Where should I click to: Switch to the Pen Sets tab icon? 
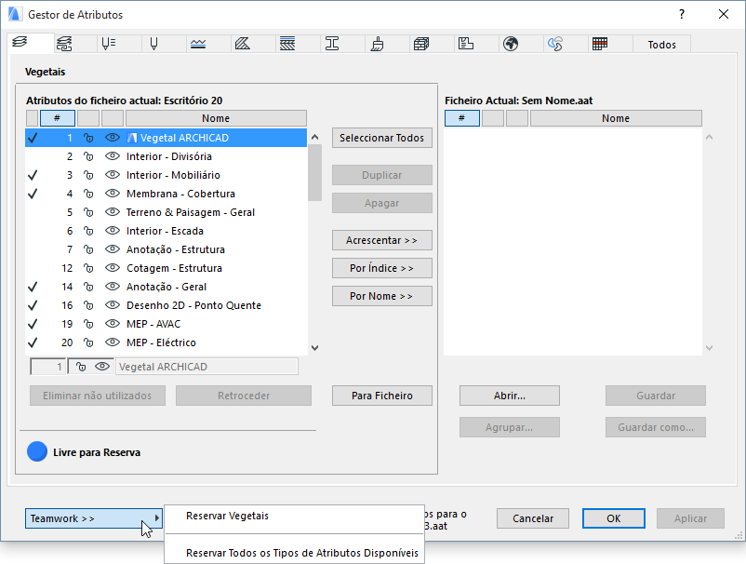coord(109,44)
